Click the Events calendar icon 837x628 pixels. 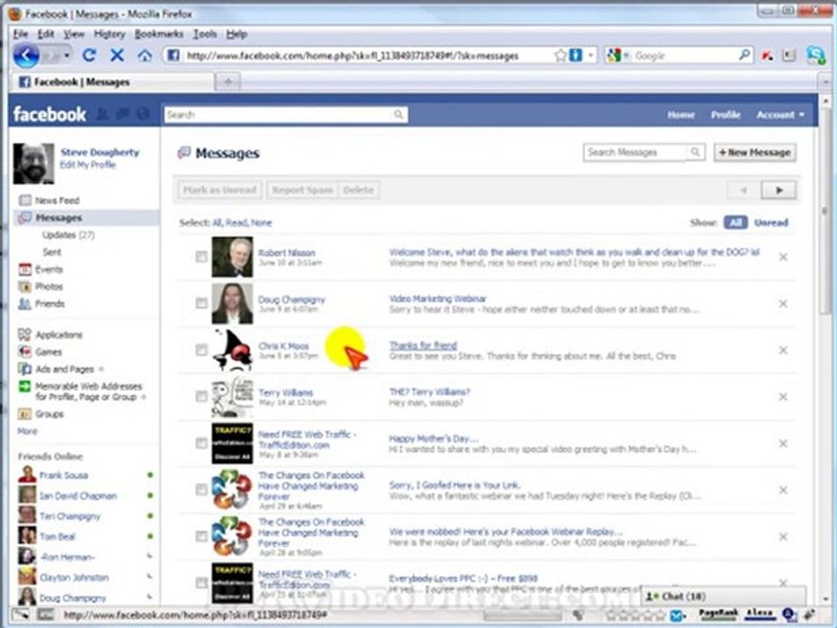(24, 270)
